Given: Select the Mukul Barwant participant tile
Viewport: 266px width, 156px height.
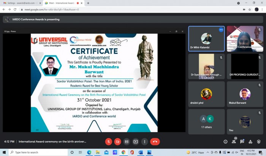Looking at the screenshot, I should point(245,94).
